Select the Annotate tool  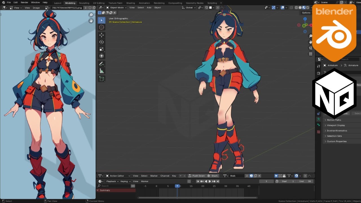pos(102,64)
